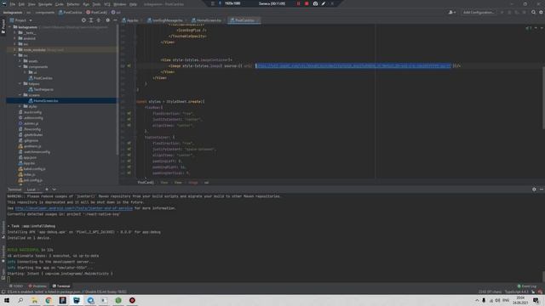Open terminal sessions dropdown arrow
The height and width of the screenshot is (306, 545).
[x=54, y=190]
